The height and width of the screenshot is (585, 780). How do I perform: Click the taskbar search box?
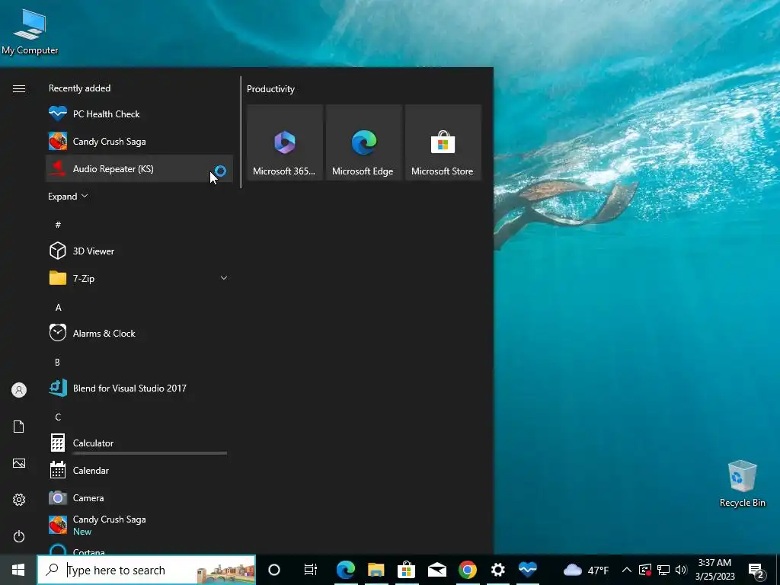tap(147, 570)
